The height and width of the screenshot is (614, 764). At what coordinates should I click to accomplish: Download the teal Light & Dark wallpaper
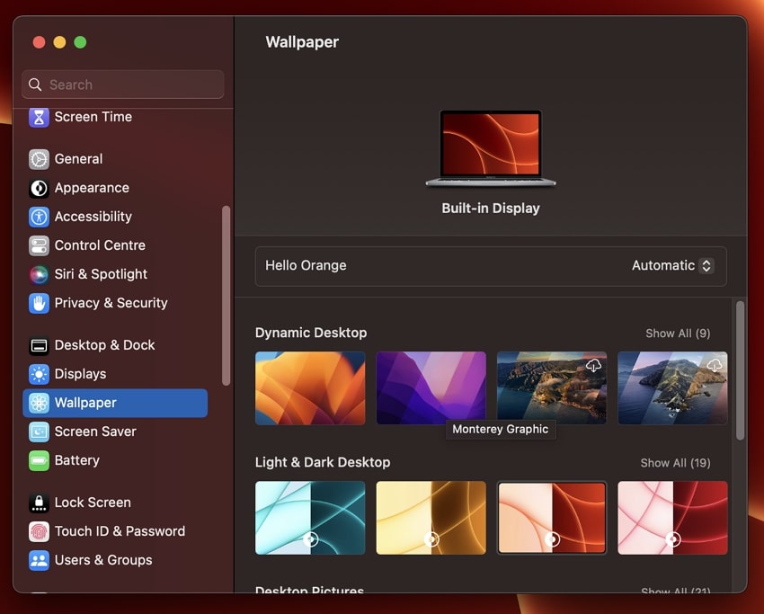[x=310, y=539]
